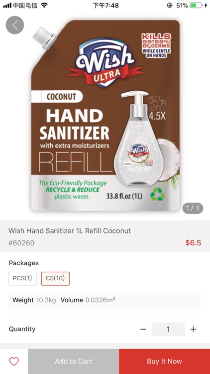
Task: Tap the battery indicator icon
Action: pyautogui.click(x=196, y=5)
